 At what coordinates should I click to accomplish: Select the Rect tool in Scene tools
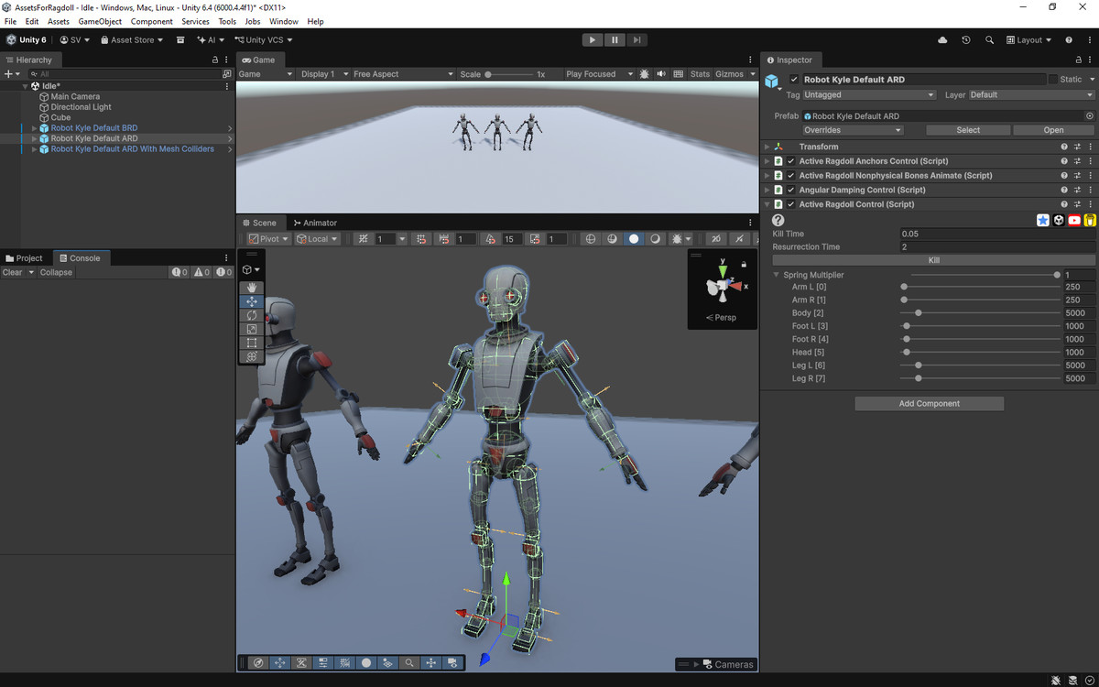[x=252, y=343]
